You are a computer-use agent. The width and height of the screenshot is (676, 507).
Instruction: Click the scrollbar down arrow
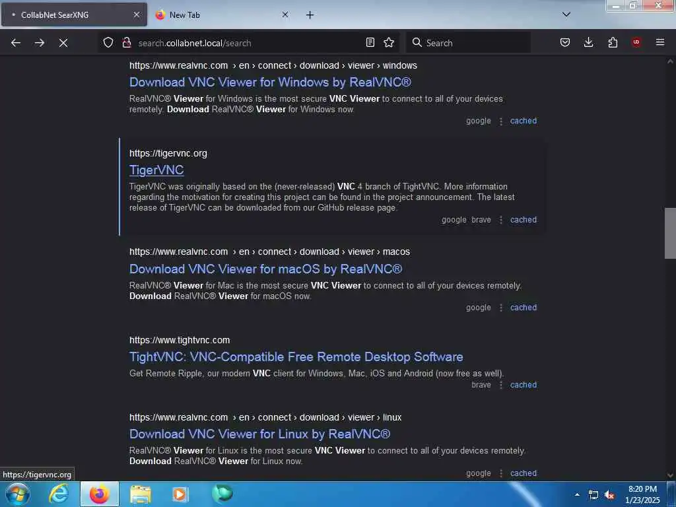click(670, 475)
